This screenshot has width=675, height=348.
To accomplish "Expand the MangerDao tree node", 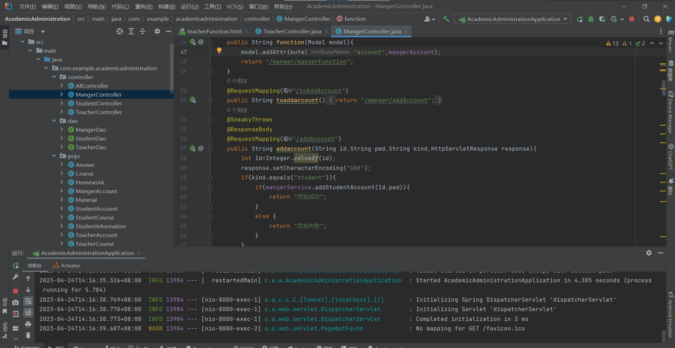I will click(62, 130).
